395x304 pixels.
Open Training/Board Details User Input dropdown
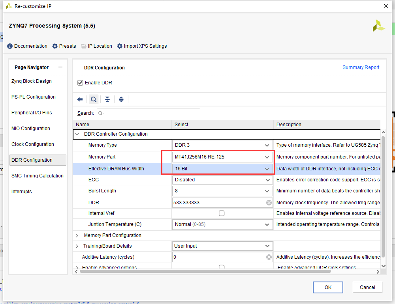click(222, 246)
